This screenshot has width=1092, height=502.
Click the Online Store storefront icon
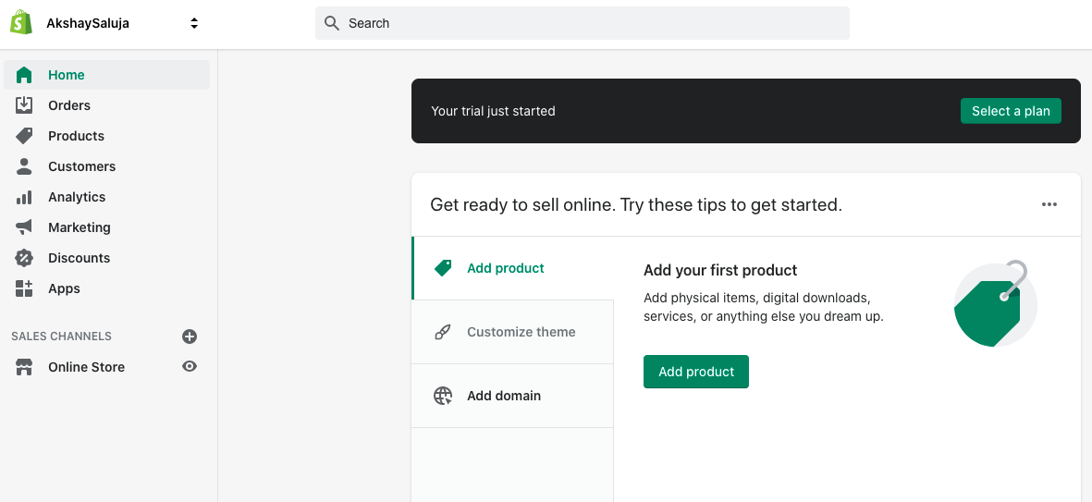(24, 367)
